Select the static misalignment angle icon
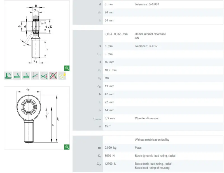224x173 pixels. click(x=35, y=75)
